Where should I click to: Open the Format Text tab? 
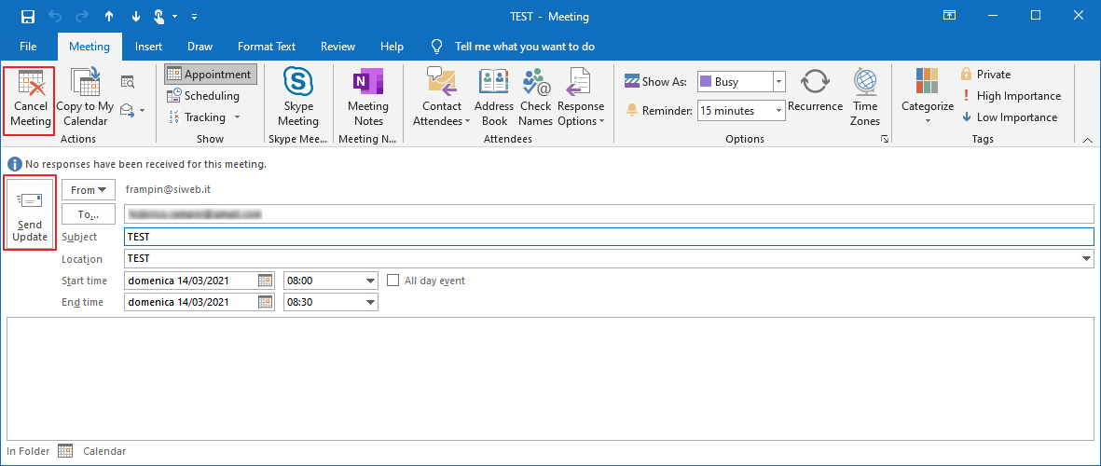tap(267, 47)
